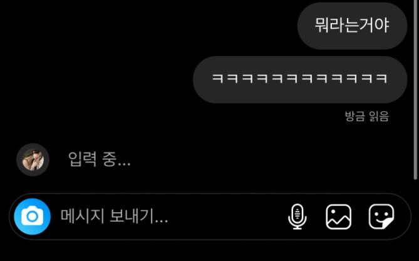Focus the 메시지 보내기 input field
This screenshot has width=419, height=261.
pos(210,217)
